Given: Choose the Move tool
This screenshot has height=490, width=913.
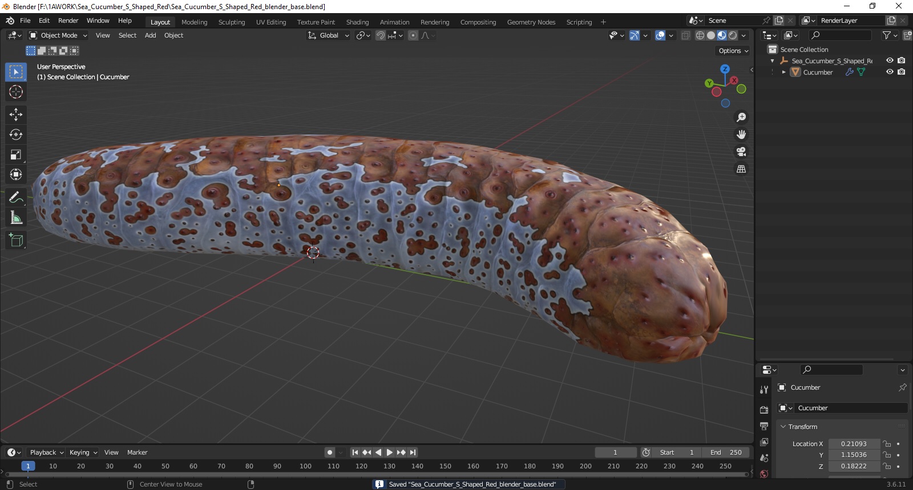Looking at the screenshot, I should 16,115.
